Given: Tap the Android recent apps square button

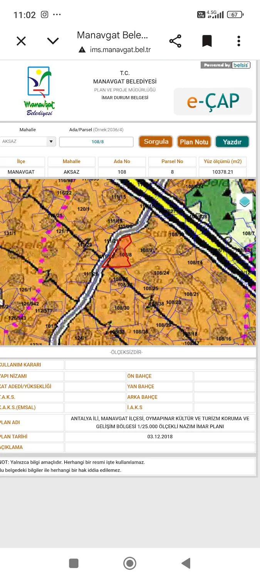Looking at the screenshot, I should click(74, 563).
